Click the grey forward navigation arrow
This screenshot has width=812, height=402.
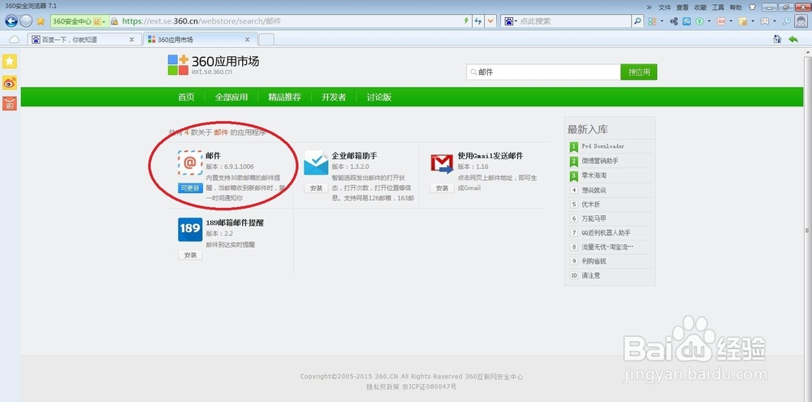click(26, 21)
